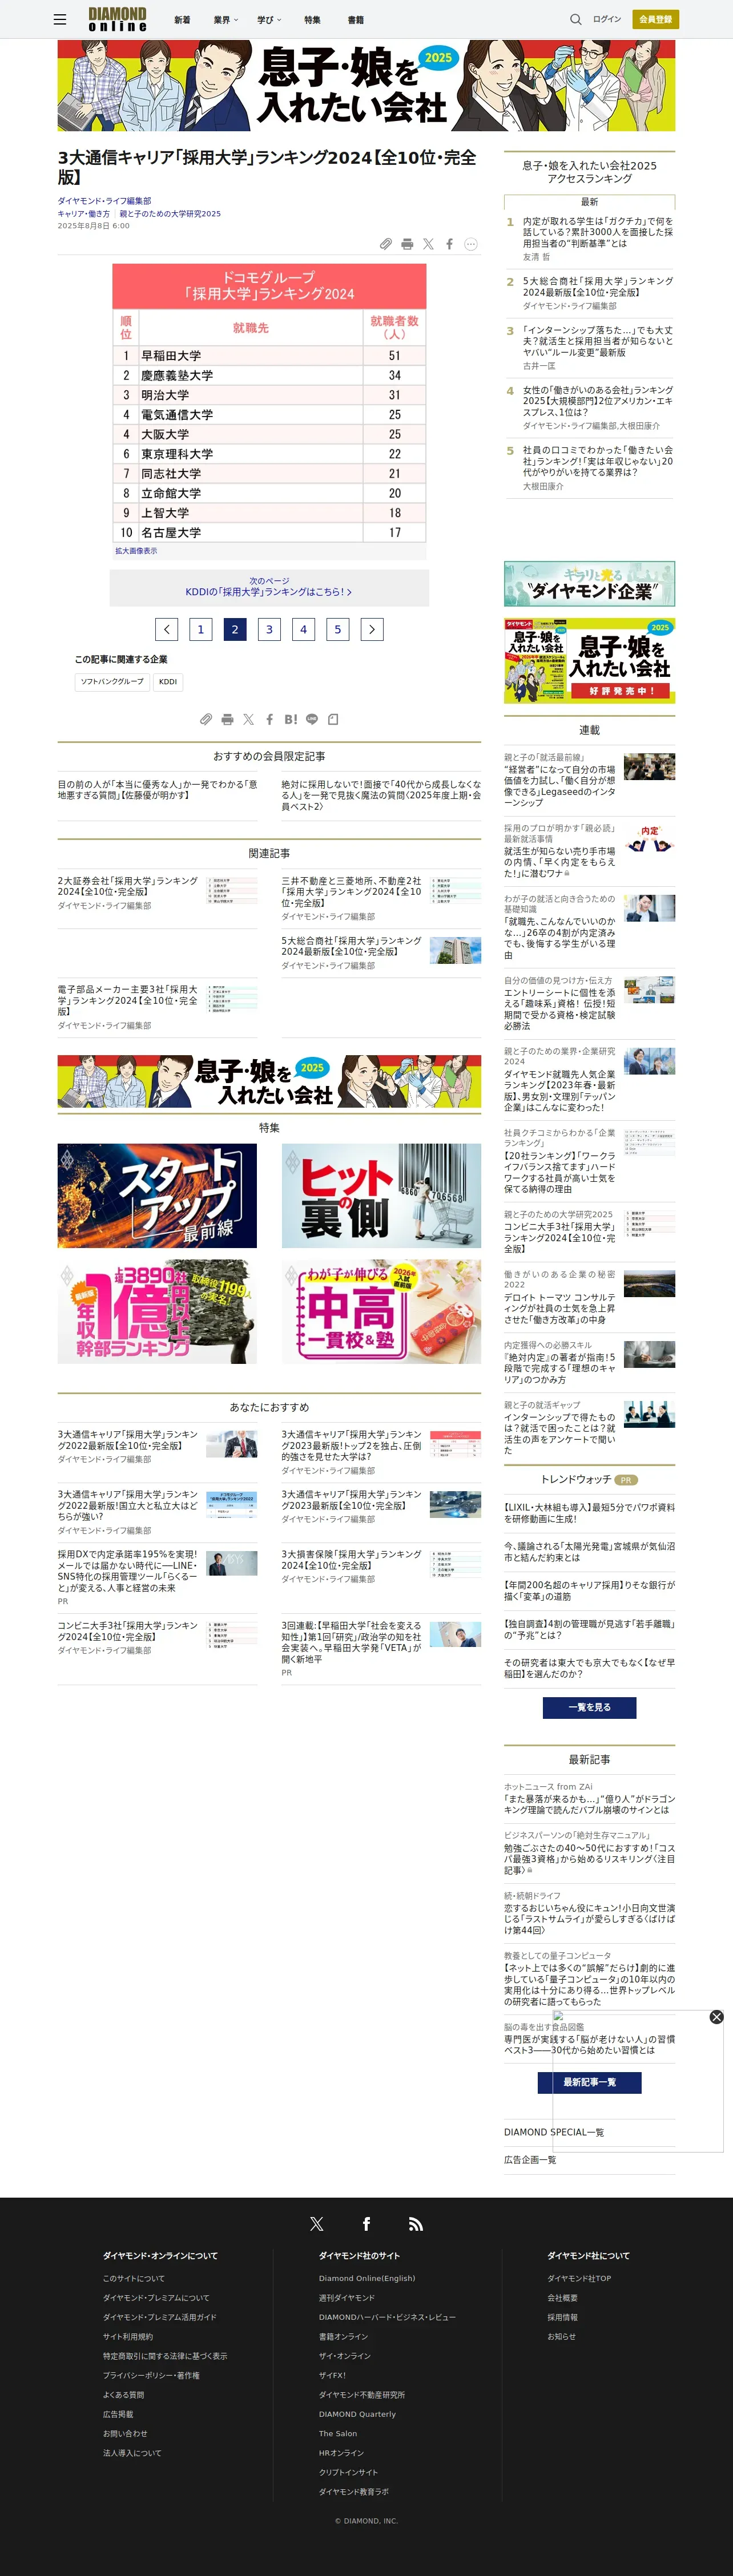Share via the LINE icon

click(x=312, y=719)
